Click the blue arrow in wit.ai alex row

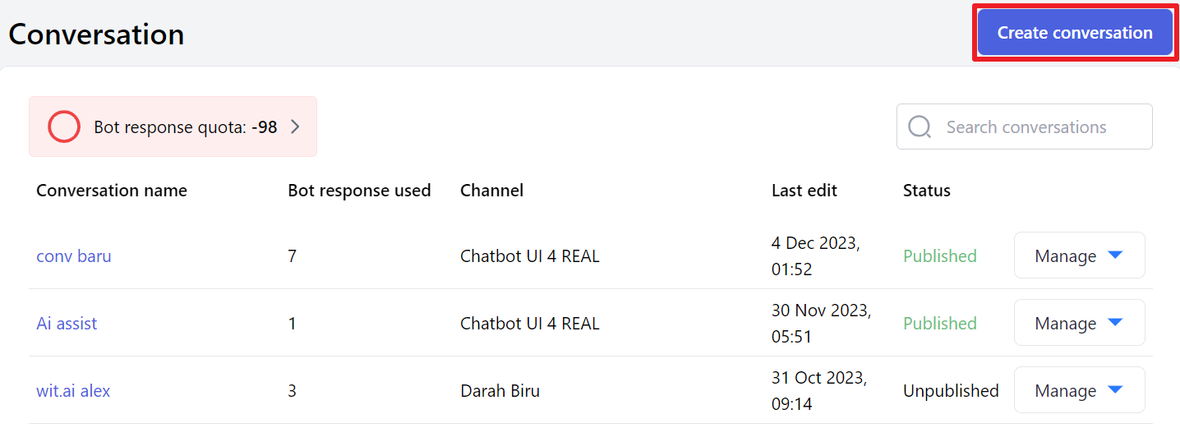tap(1115, 390)
